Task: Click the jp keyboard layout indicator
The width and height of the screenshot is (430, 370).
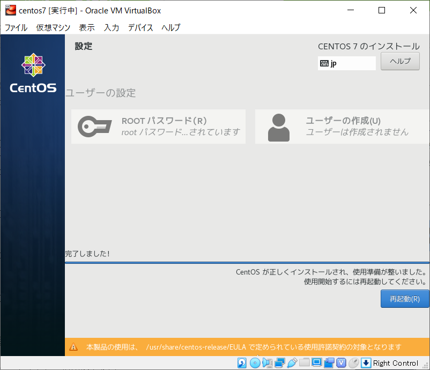Action: point(347,63)
